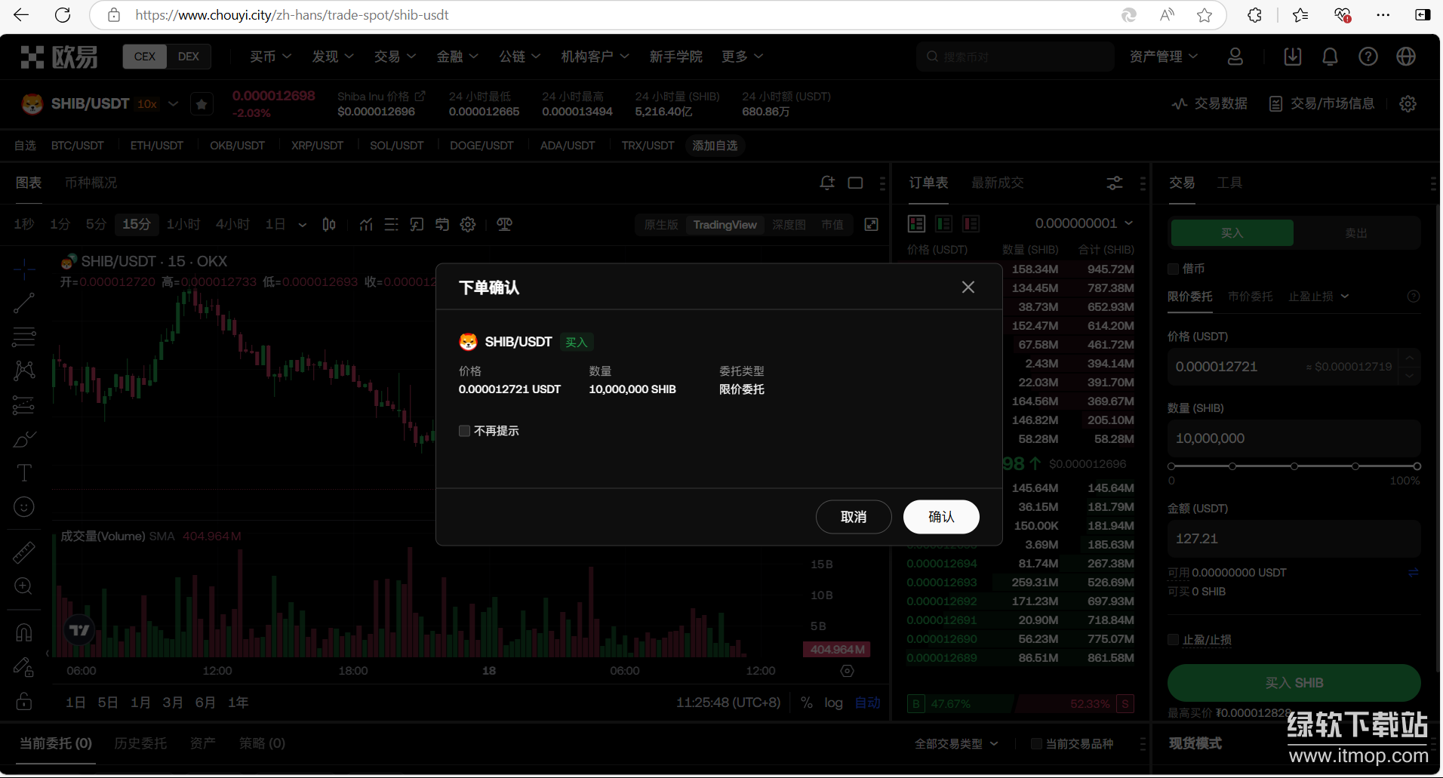Open the candlestick chart type icon
Image resolution: width=1443 pixels, height=778 pixels.
coord(329,224)
